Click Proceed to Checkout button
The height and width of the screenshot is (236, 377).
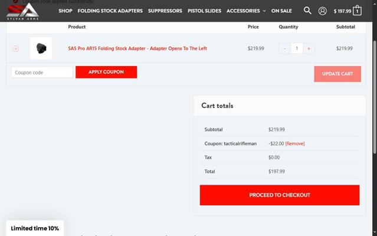(280, 195)
